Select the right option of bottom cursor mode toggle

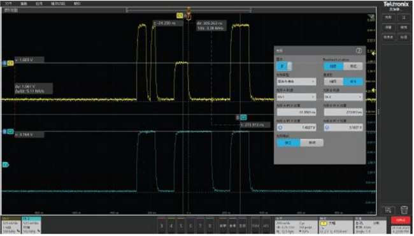click(x=312, y=143)
